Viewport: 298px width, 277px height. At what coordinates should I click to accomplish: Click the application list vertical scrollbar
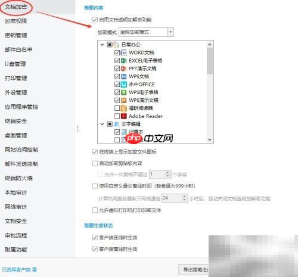210,92
